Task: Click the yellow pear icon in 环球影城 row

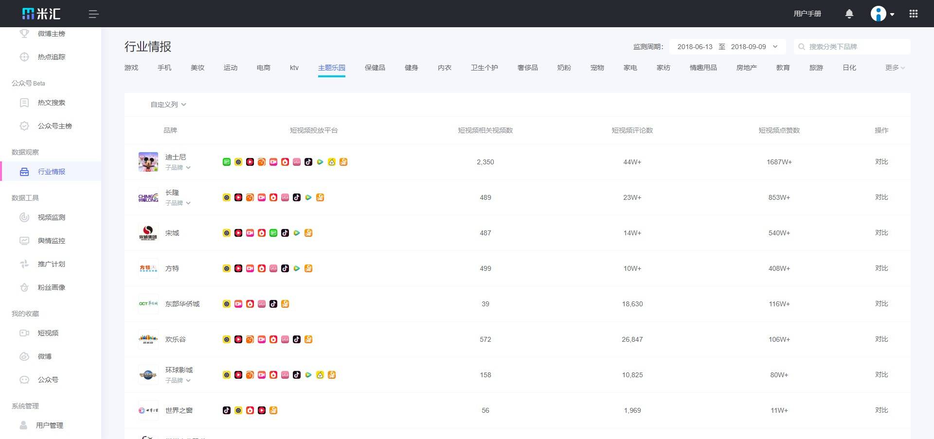Action: [320, 375]
